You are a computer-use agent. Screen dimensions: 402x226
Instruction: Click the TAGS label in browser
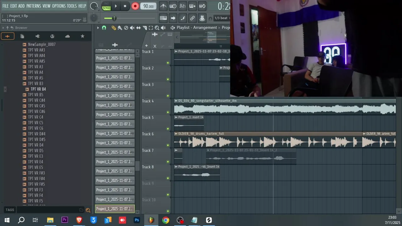(x=10, y=210)
